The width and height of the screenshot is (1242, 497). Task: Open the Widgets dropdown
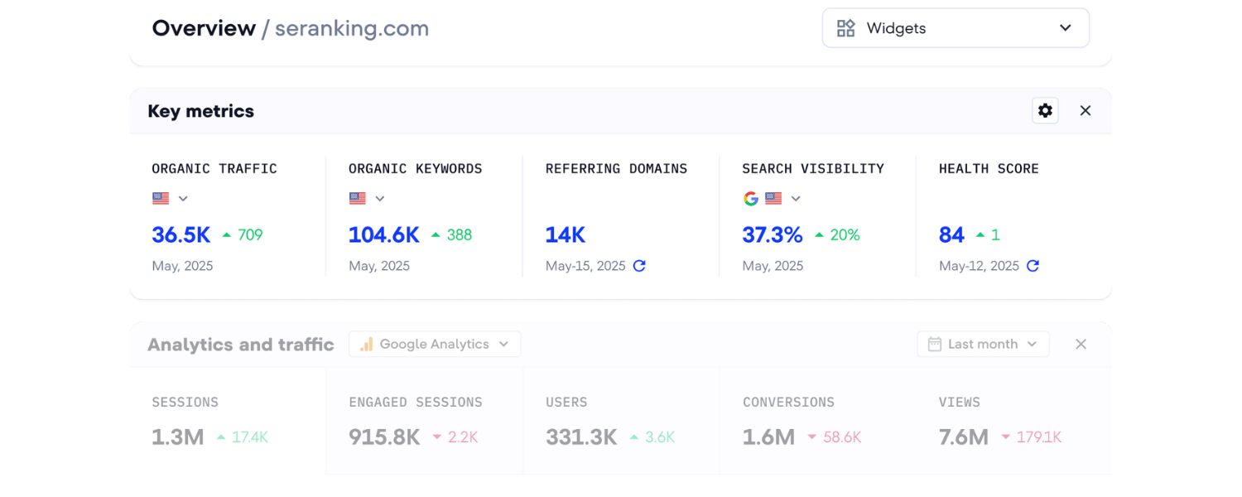[x=1066, y=27]
